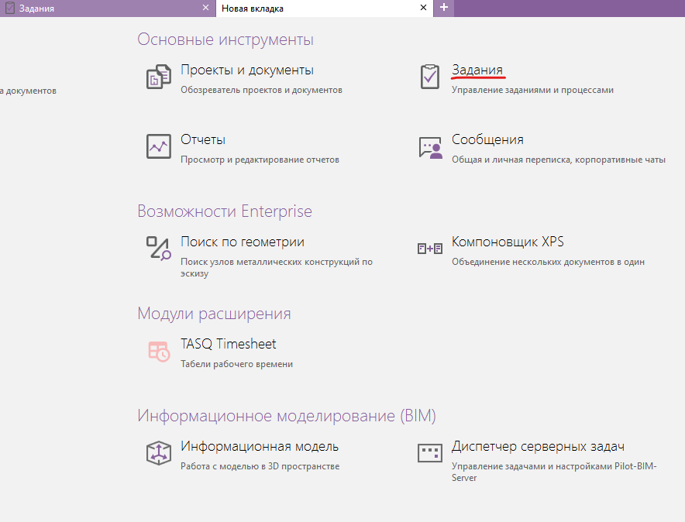The width and height of the screenshot is (685, 522).
Task: Click the Задания clipboard checkmark icon
Action: (429, 77)
